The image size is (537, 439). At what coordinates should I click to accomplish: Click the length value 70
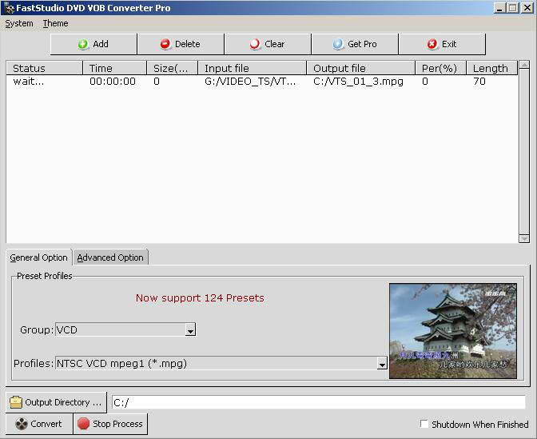click(479, 82)
